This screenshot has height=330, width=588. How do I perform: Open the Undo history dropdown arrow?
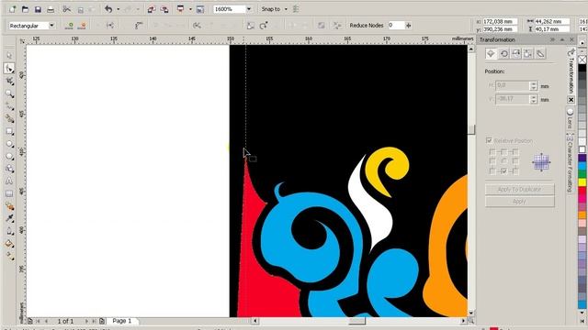119,9
